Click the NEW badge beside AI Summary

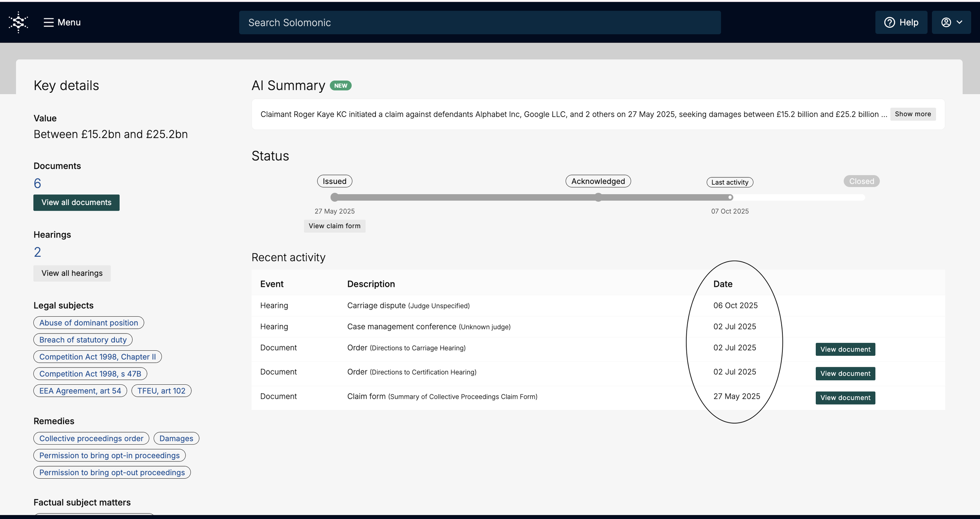[x=340, y=86]
